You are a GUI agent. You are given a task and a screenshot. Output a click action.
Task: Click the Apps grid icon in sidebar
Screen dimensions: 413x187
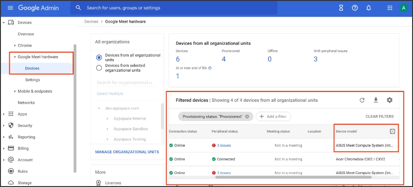coord(11,114)
